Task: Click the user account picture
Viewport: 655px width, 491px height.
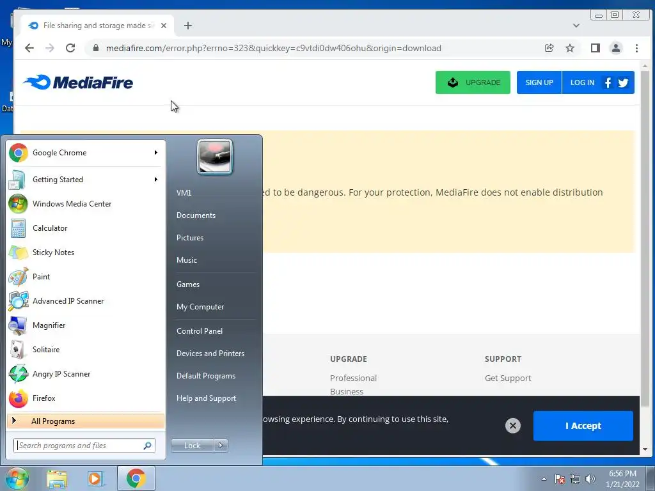Action: coord(215,157)
